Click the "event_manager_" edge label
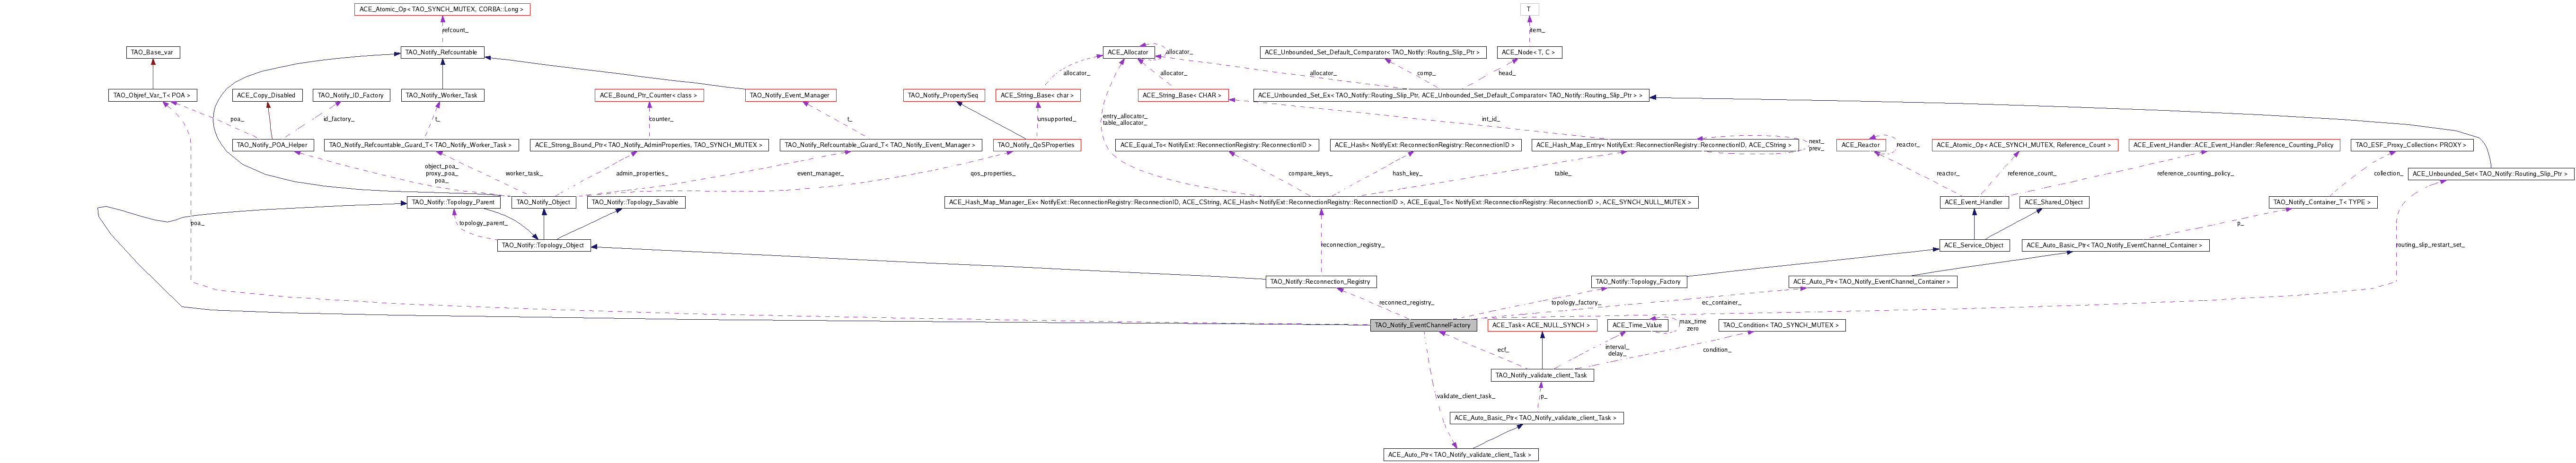Viewport: 2576px width, 463px height. point(820,173)
